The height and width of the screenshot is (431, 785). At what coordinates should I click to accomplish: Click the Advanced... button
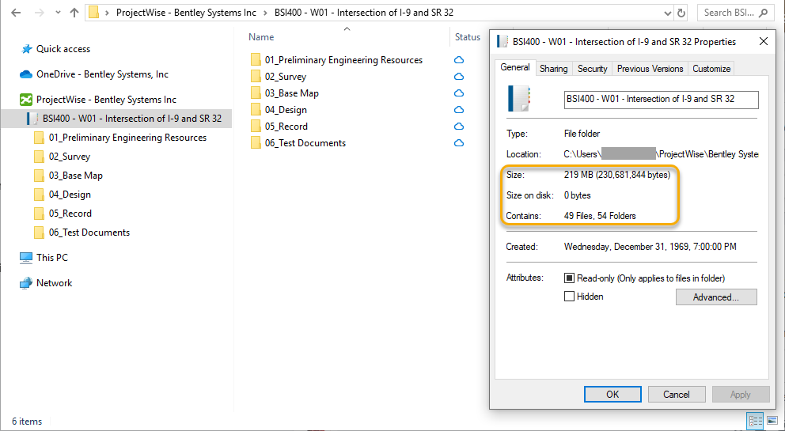click(x=715, y=297)
